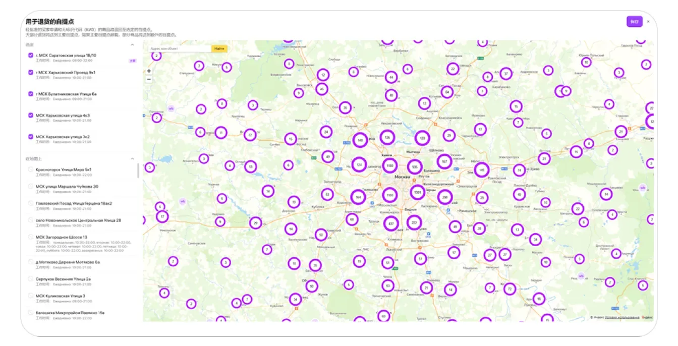
Task: Uncheck Булатниковская Улица 6а checkbox
Action: [31, 94]
